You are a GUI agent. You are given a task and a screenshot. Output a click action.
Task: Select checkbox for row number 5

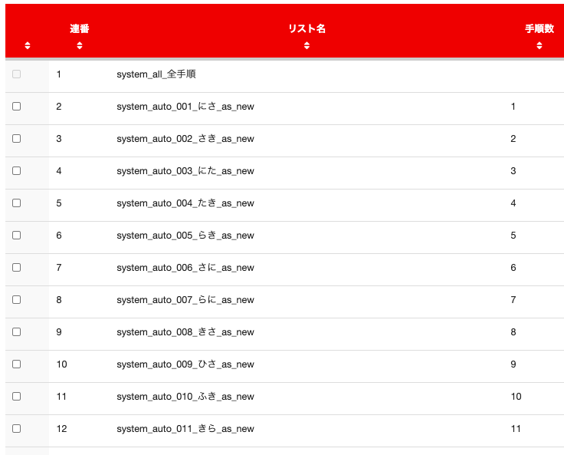coord(17,203)
